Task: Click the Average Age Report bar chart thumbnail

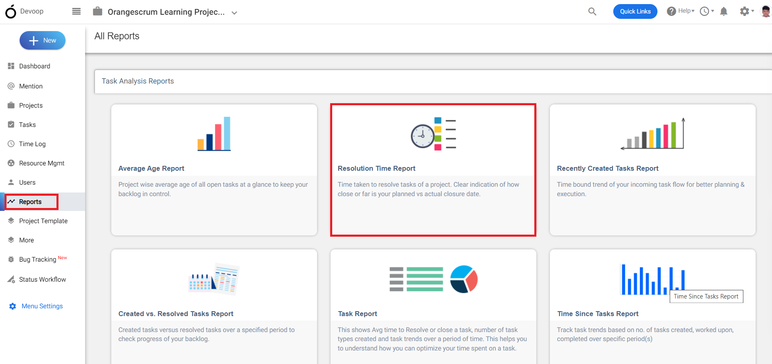Action: 214,134
